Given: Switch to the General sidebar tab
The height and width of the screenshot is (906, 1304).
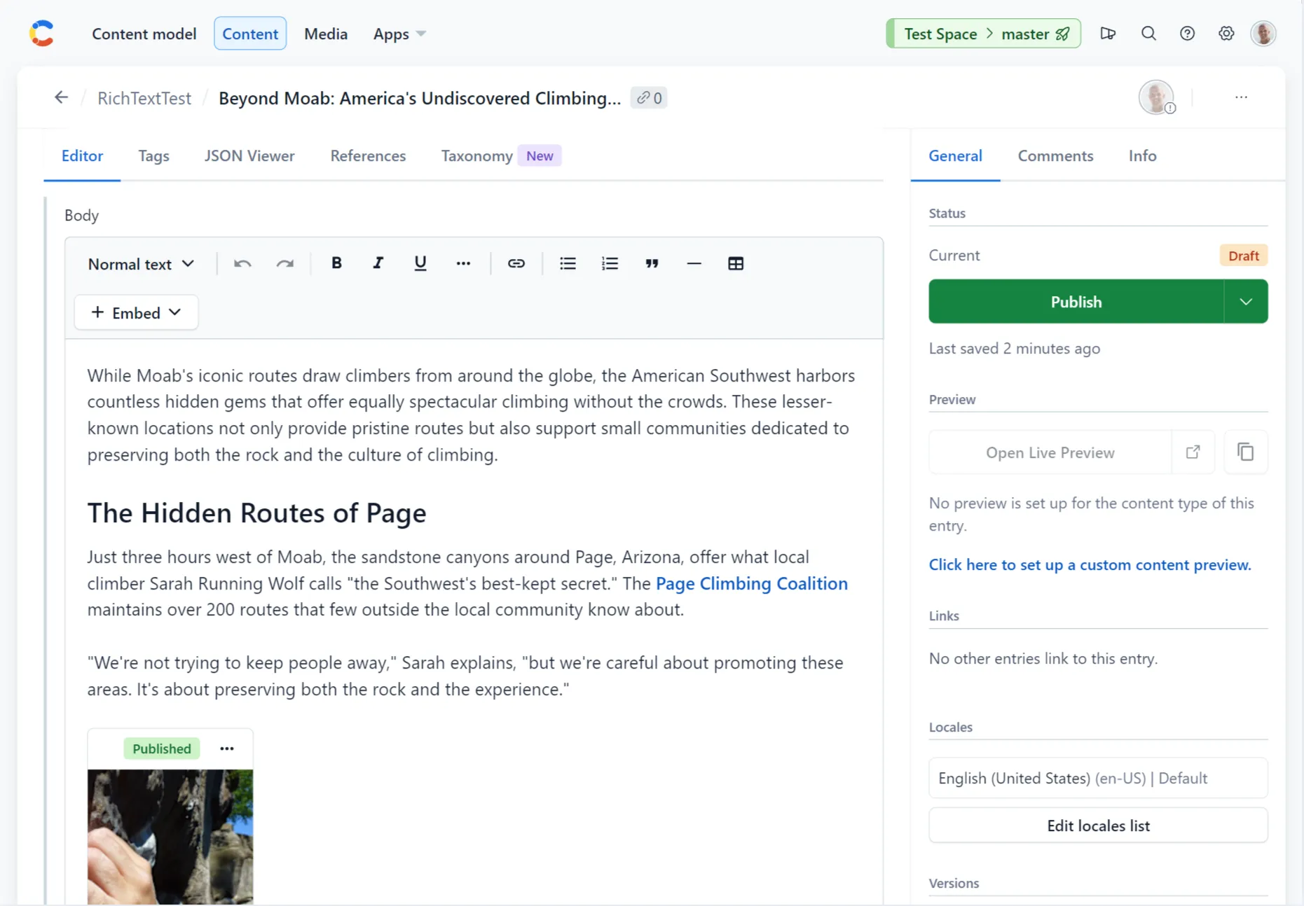Looking at the screenshot, I should click(955, 155).
